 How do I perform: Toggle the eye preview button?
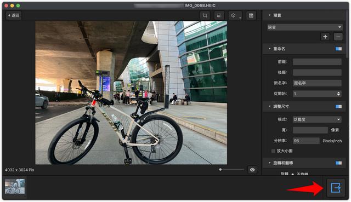click(252, 170)
